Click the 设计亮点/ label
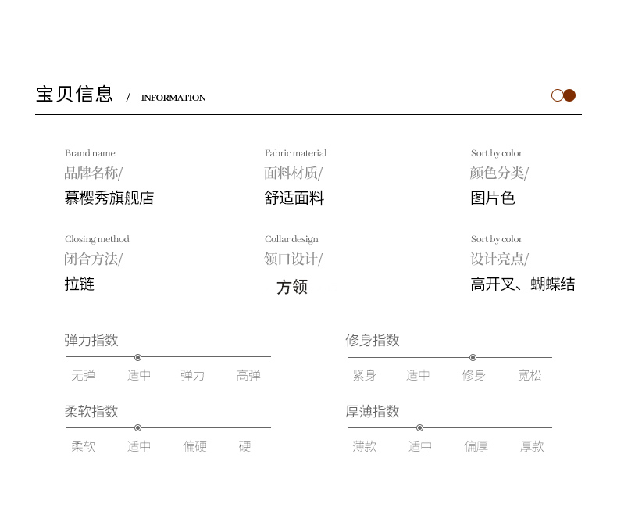 [x=499, y=259]
